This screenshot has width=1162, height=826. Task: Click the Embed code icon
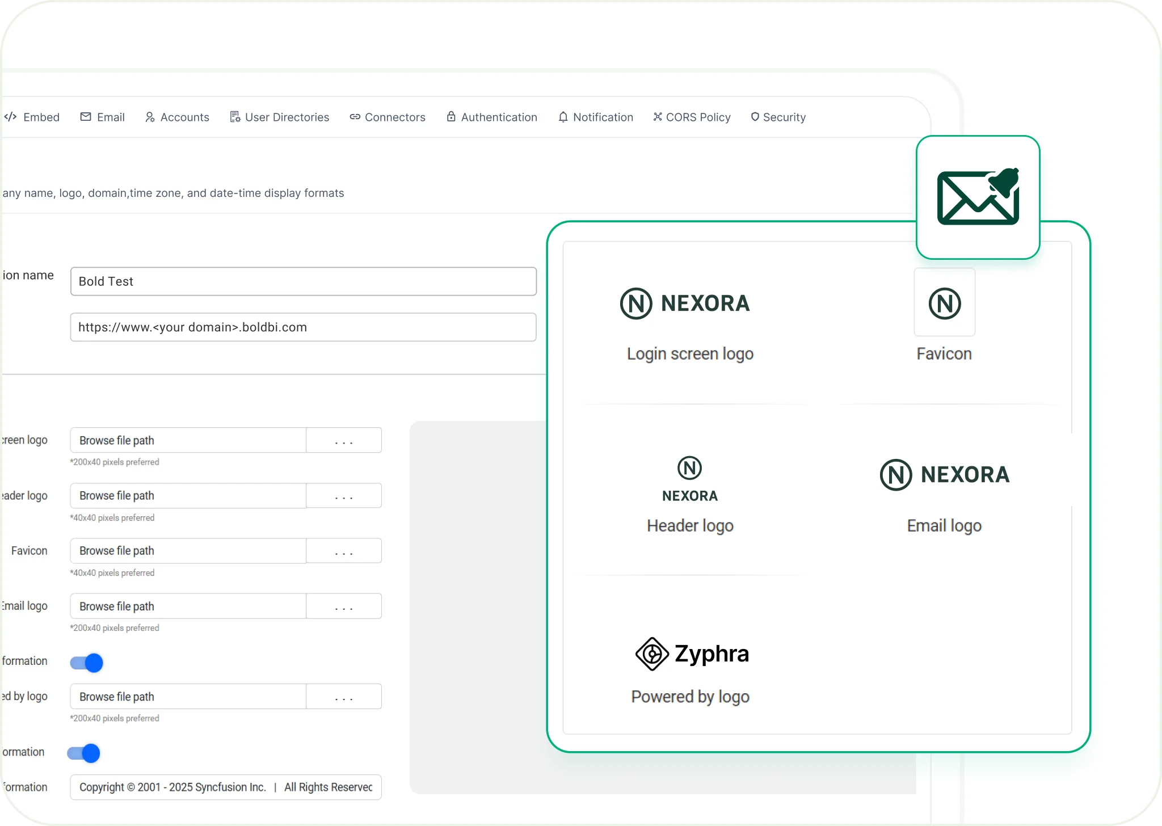[10, 117]
